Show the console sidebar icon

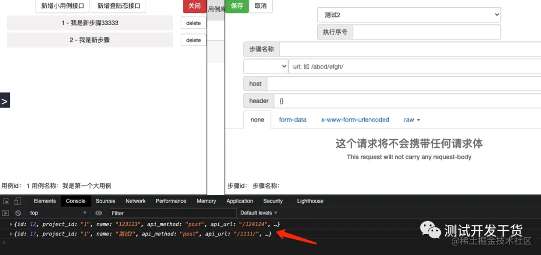tap(6, 213)
